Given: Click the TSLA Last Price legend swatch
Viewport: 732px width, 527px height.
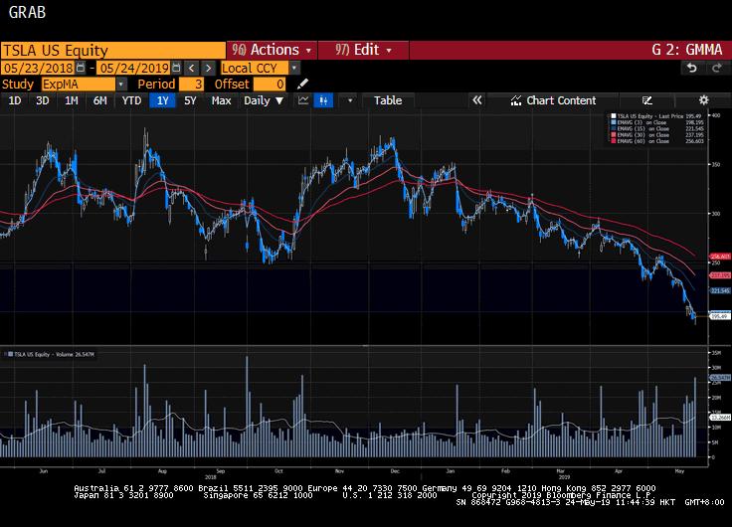Looking at the screenshot, I should [614, 116].
